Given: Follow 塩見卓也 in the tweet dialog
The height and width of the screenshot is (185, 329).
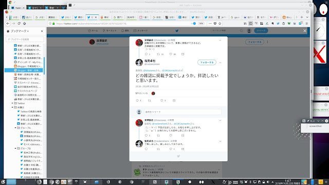Looking at the screenshot, I should pos(207,62).
